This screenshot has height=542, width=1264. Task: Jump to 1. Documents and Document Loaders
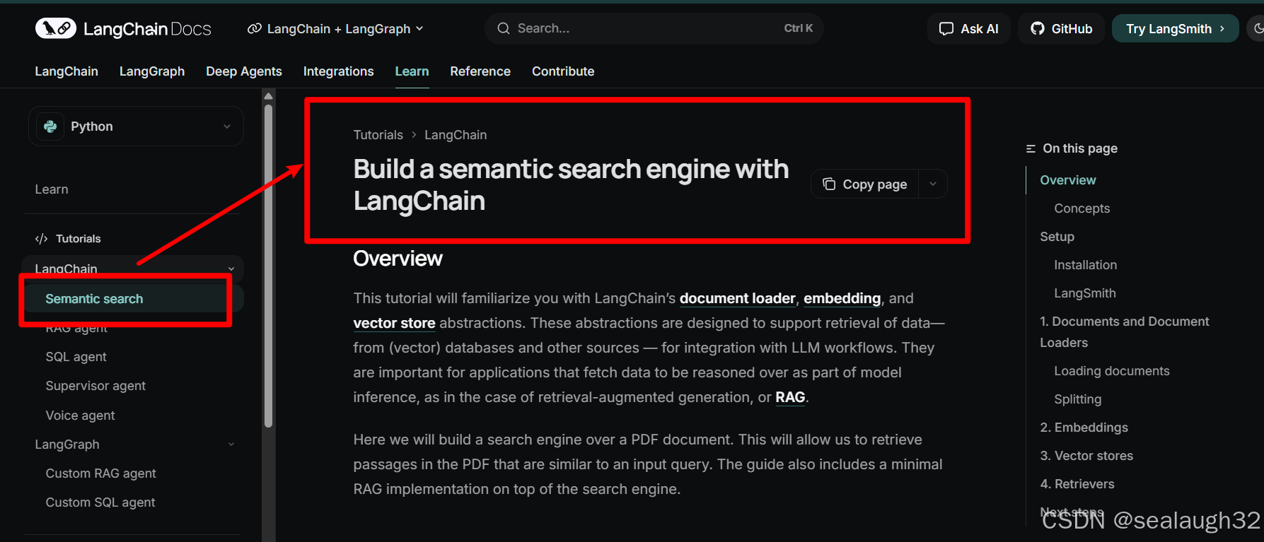pyautogui.click(x=1124, y=332)
